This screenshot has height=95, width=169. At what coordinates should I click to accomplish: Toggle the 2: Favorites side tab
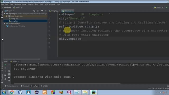click(2, 66)
